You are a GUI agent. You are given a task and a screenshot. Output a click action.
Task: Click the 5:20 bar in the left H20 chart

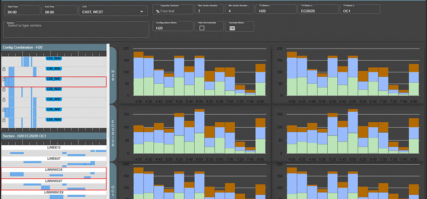pos(179,75)
